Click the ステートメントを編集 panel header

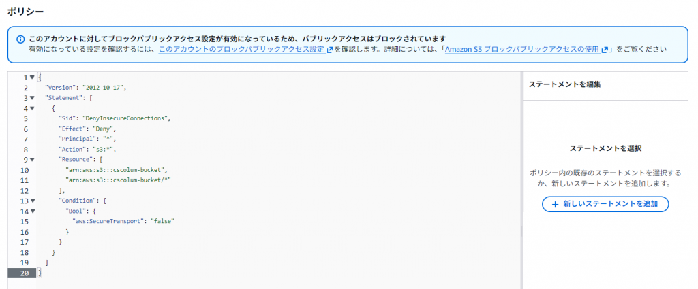tap(565, 84)
